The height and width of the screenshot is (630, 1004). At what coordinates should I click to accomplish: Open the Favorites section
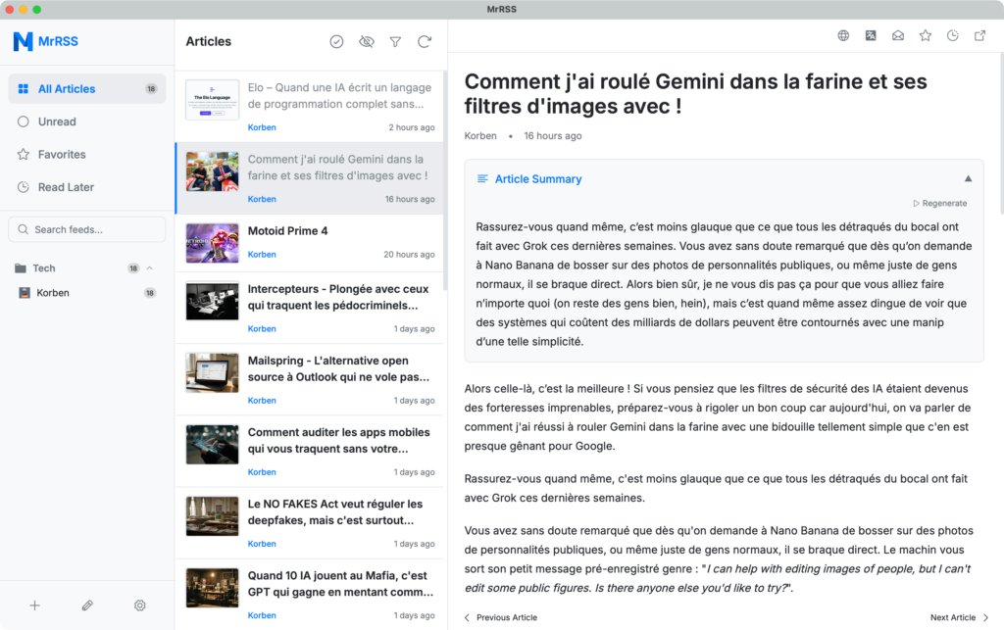point(86,154)
